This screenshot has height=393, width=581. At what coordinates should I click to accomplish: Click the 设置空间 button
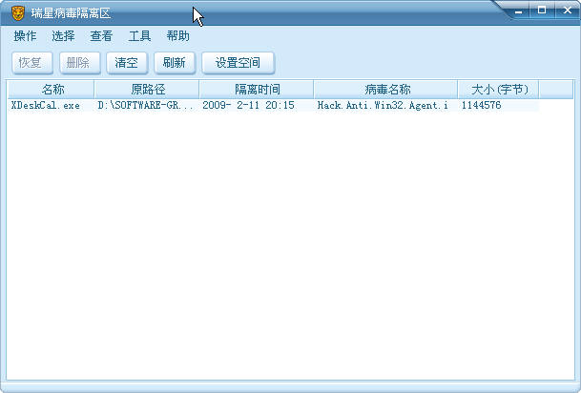(238, 63)
